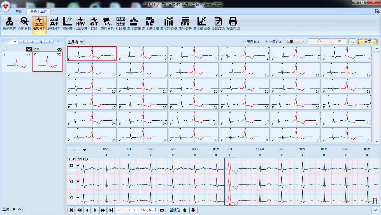This screenshot has height=215, width=381.
Task: Open 病例管理 case management icon
Action: 9,24
